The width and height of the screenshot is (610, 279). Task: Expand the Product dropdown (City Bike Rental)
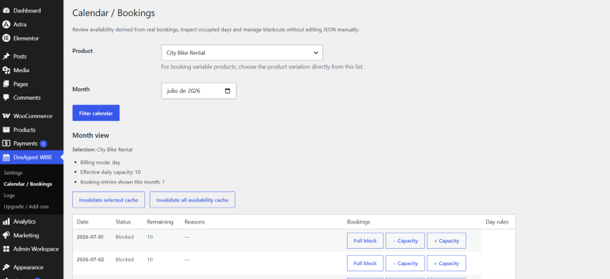[242, 52]
